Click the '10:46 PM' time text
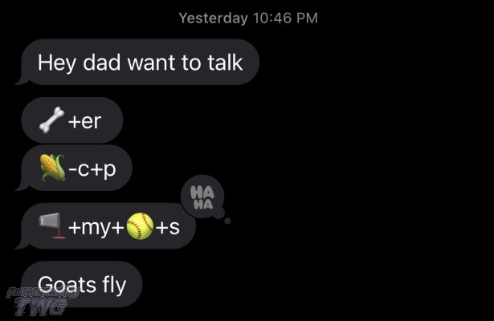Screen dimensions: 494x321 [x=285, y=18]
